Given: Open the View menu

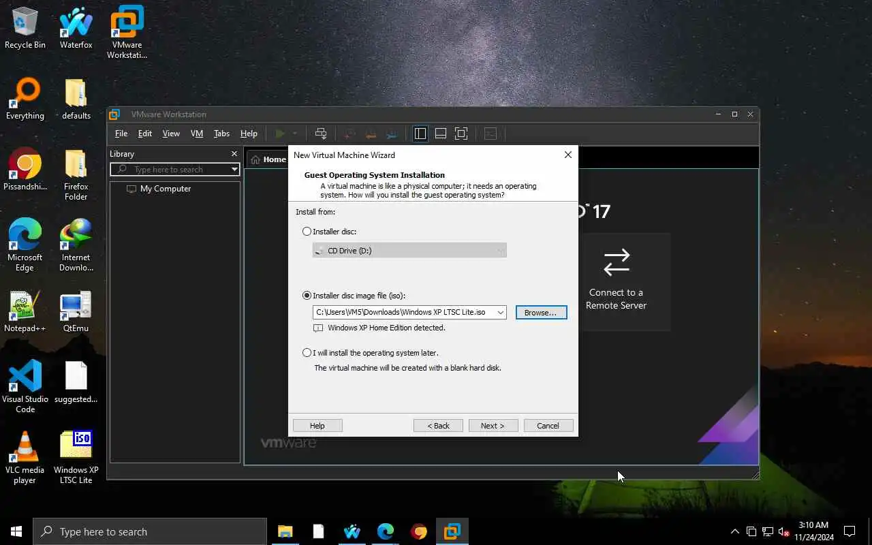Looking at the screenshot, I should click(x=171, y=134).
